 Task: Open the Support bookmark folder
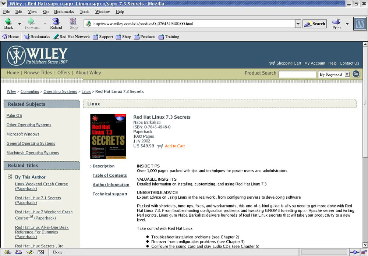(x=103, y=37)
